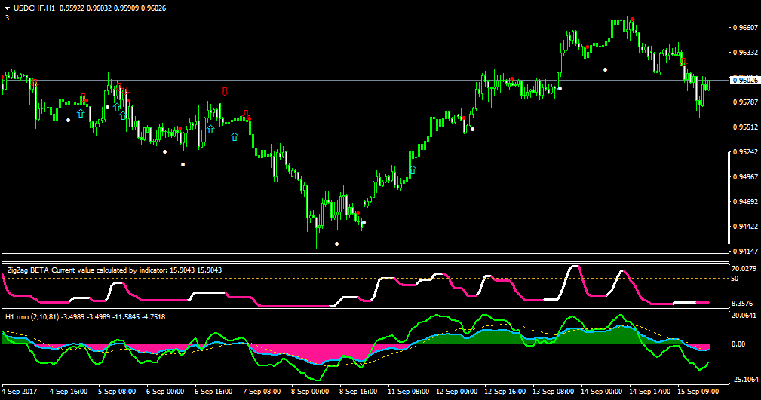Screen dimensions: 761x400
Task: Select the tall red down arrow above 6 Sep 16:00 spike
Action: coord(225,91)
